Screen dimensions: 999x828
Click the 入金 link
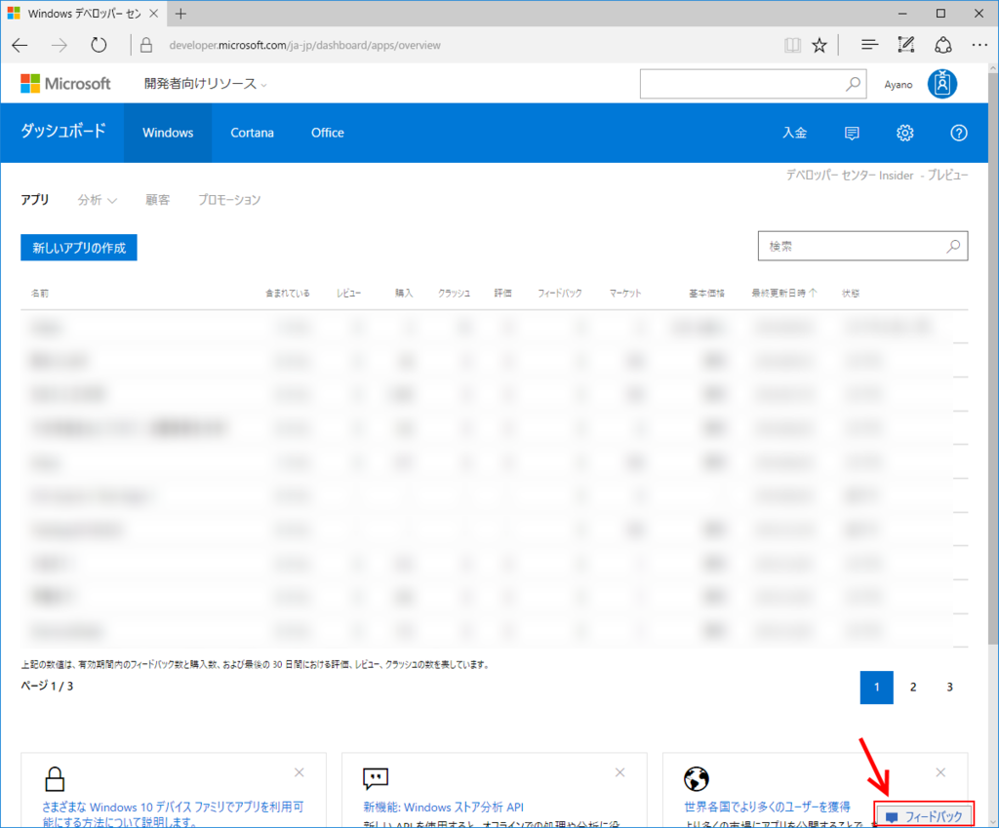tap(794, 133)
